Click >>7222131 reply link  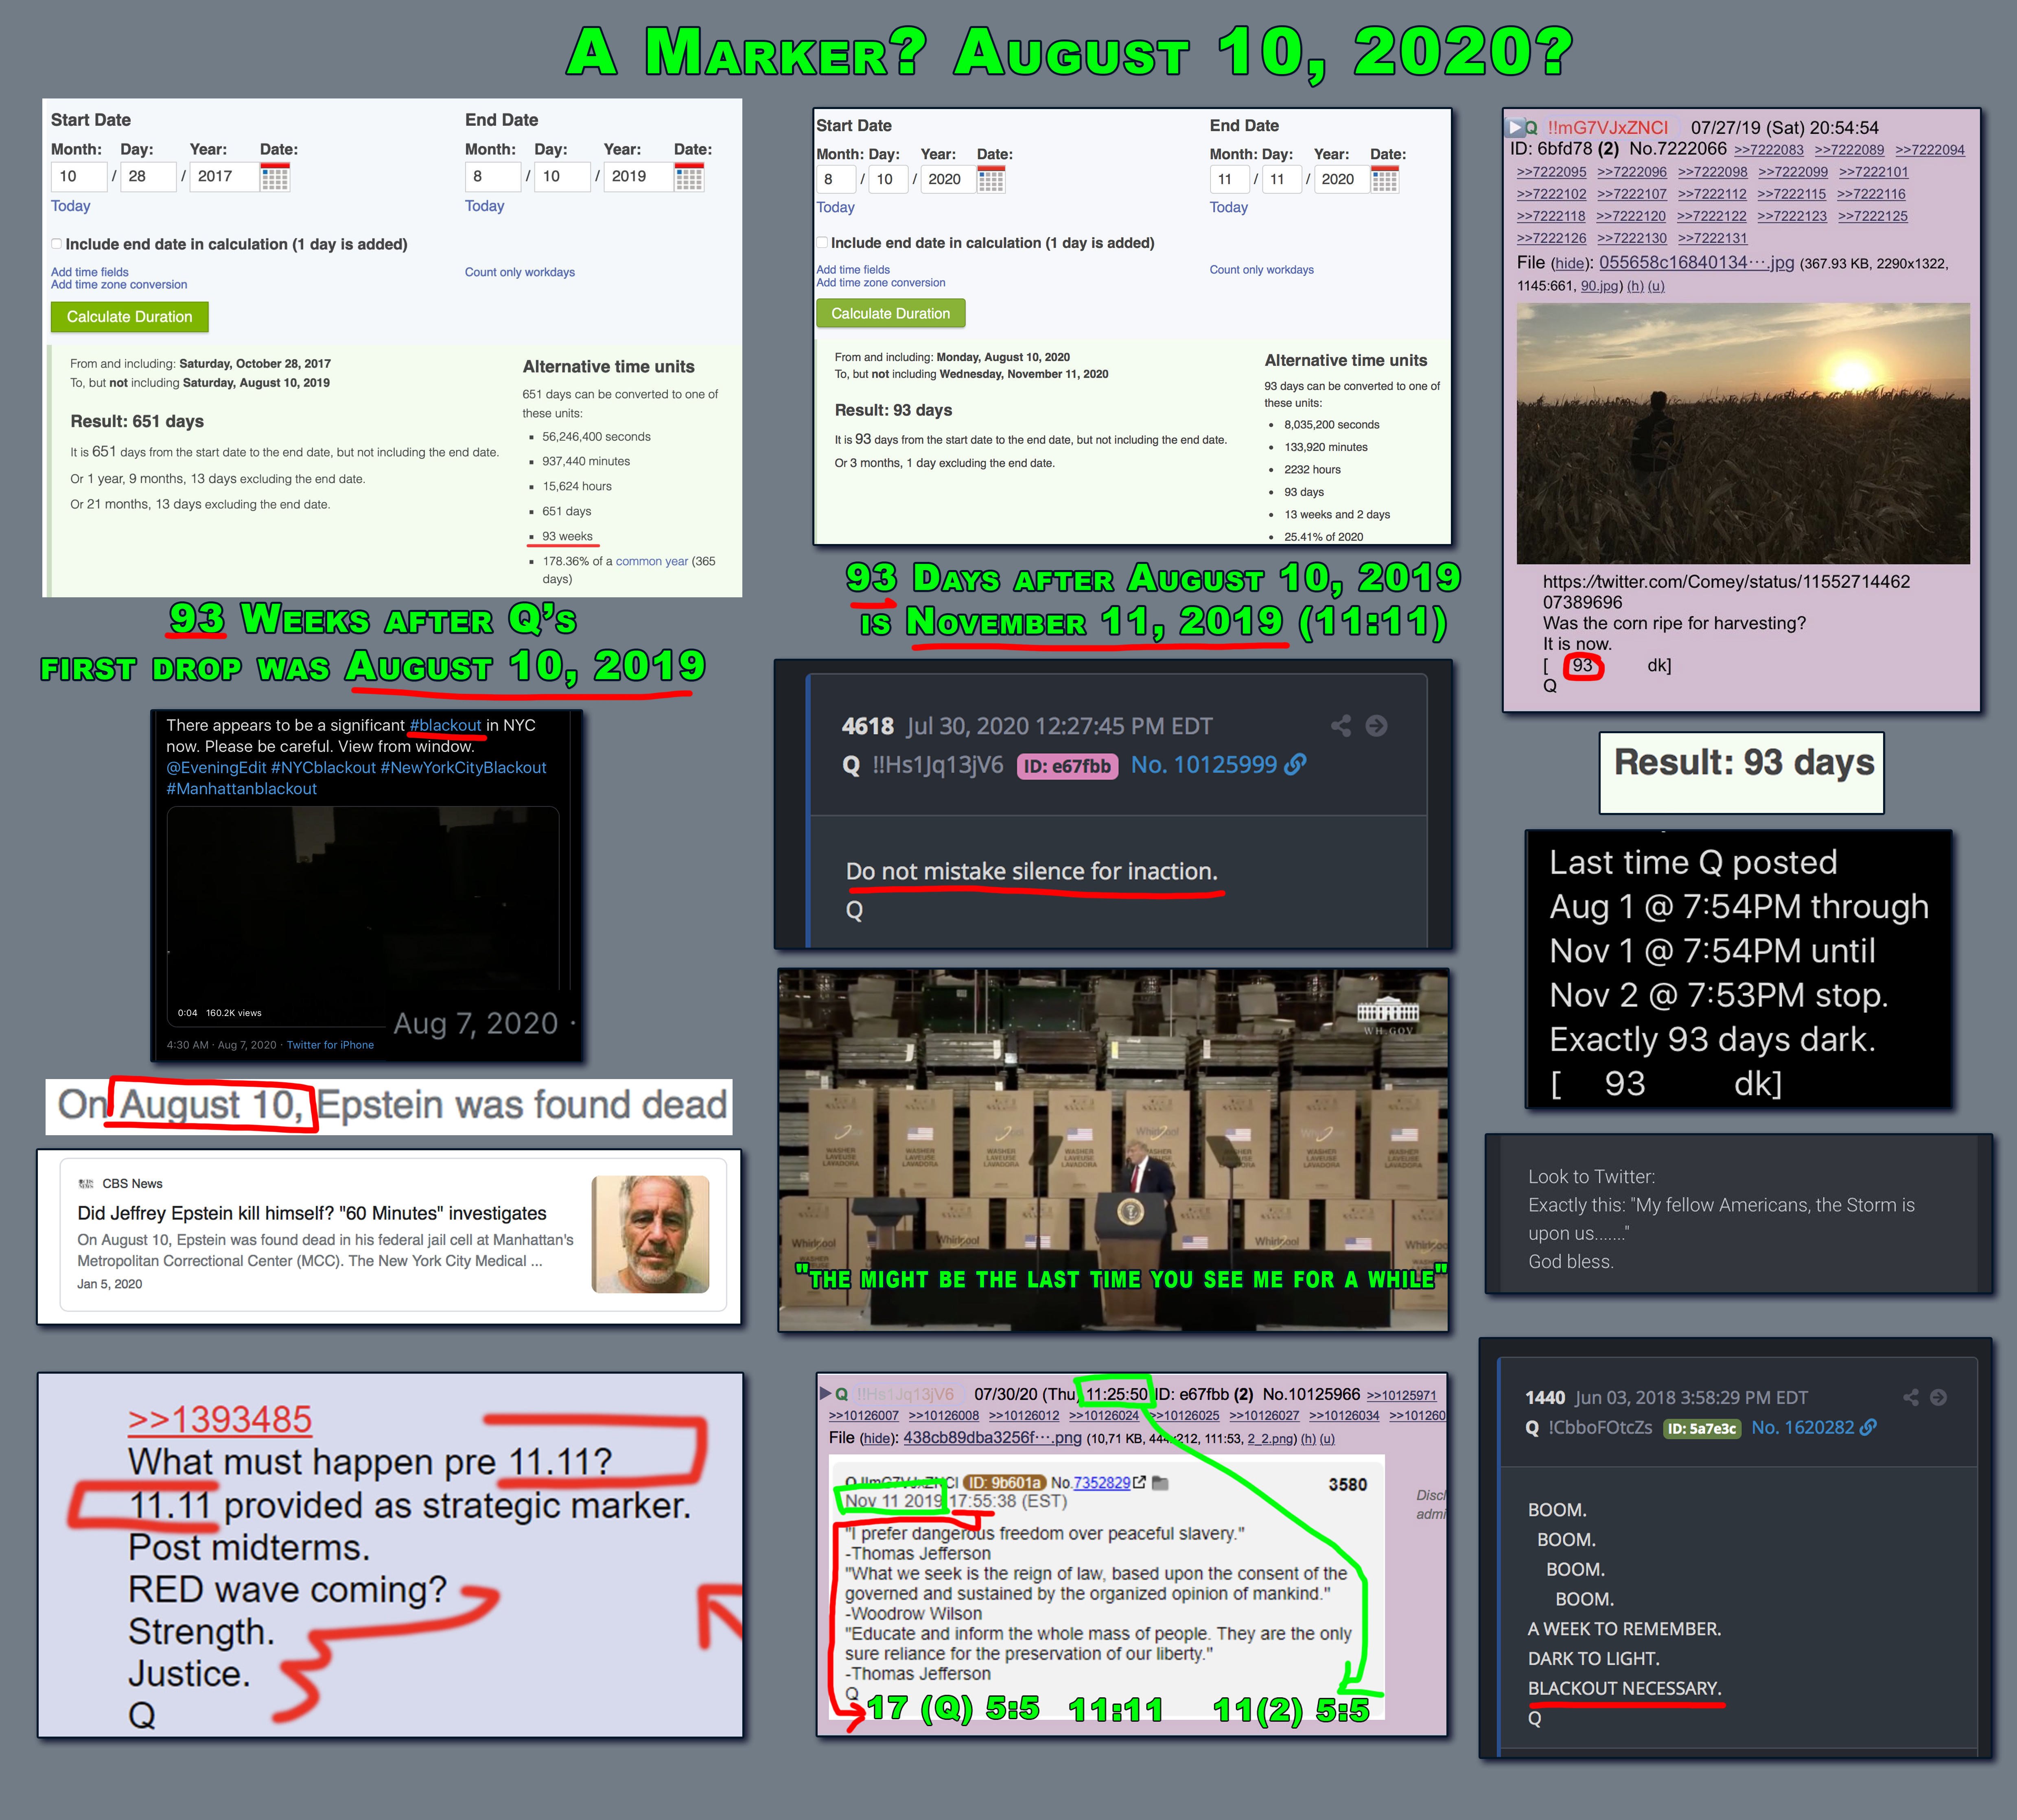tap(1712, 238)
